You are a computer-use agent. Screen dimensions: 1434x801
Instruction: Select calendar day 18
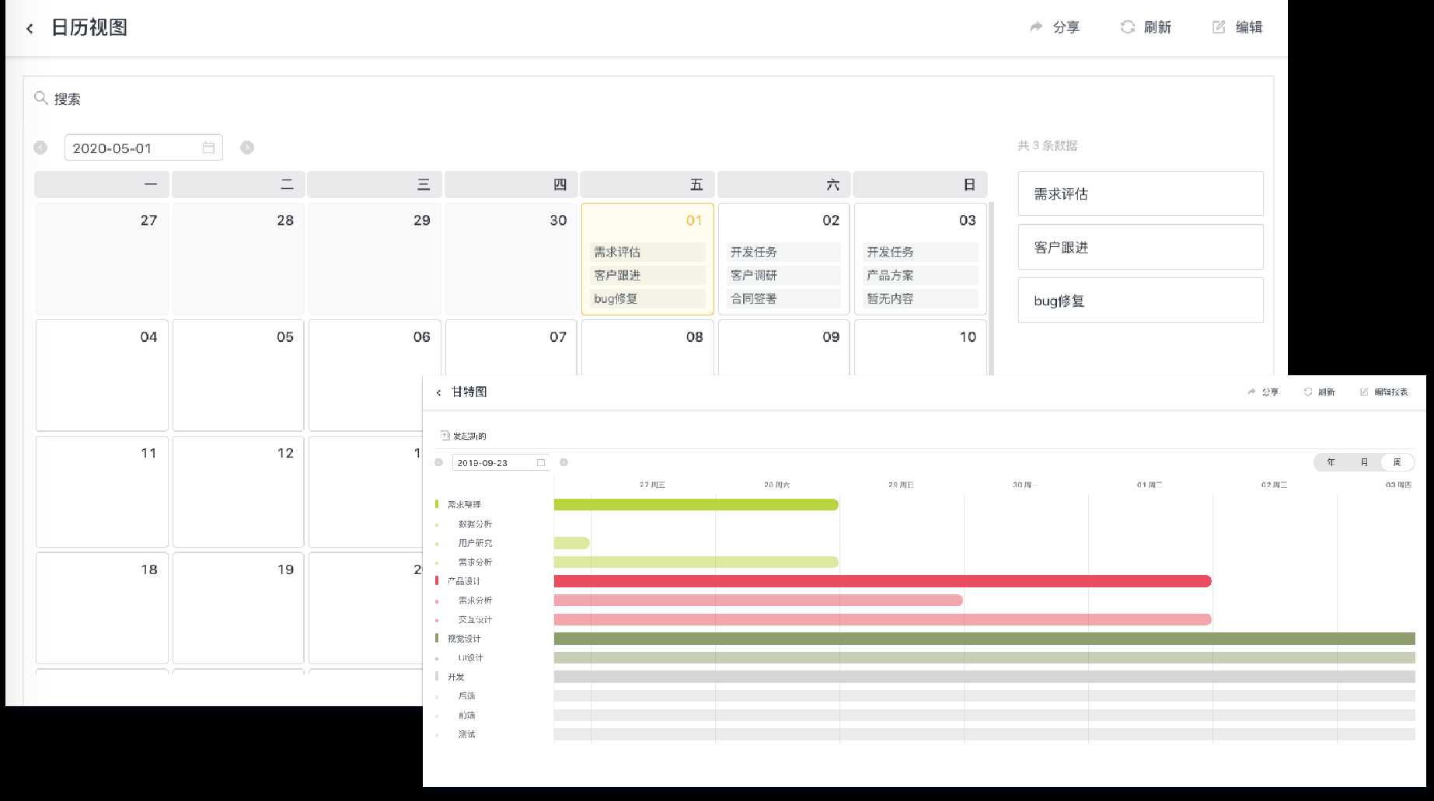[102, 608]
